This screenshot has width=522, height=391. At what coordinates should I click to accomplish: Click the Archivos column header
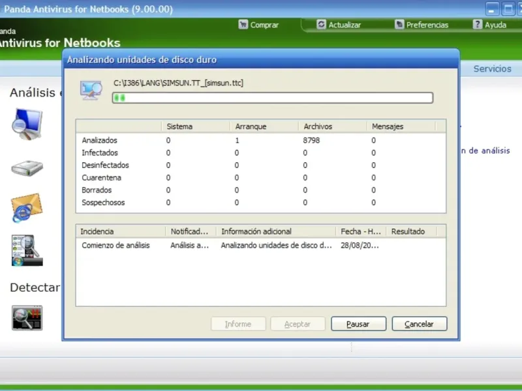[x=333, y=126]
